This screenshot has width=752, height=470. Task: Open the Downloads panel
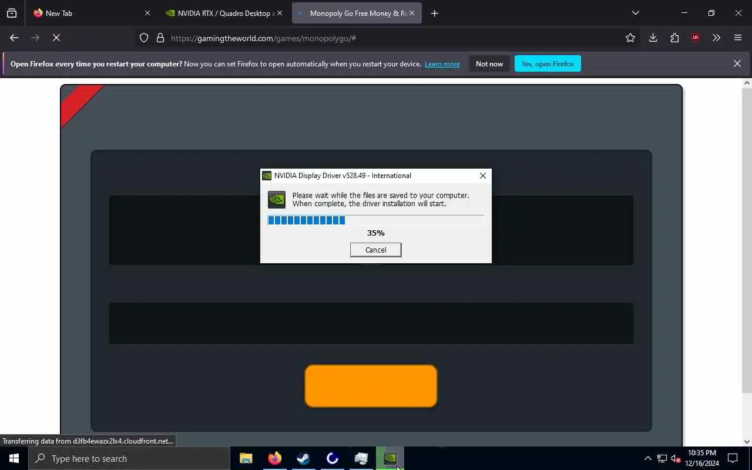pos(653,38)
